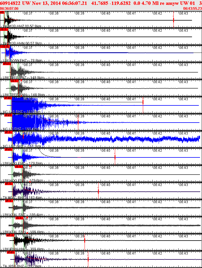Image resolution: width=202 pixels, height=268 pixels.
Task: Select the iPc1 pick tag on UW.TREE ENZ
Action: [x=7, y=64]
